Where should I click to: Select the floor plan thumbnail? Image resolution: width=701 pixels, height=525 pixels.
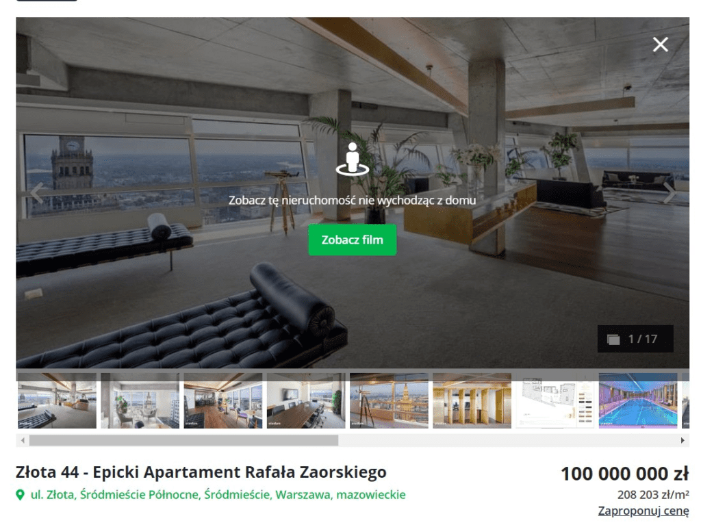tap(555, 400)
